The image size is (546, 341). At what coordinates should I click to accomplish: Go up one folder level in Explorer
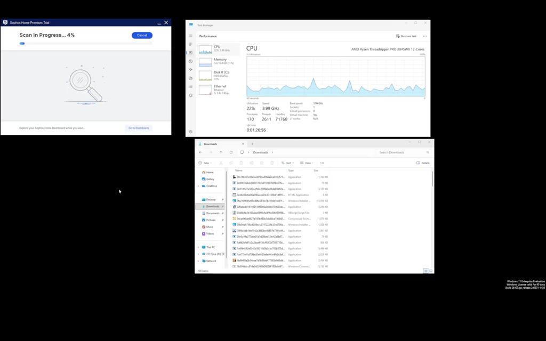pos(221,152)
